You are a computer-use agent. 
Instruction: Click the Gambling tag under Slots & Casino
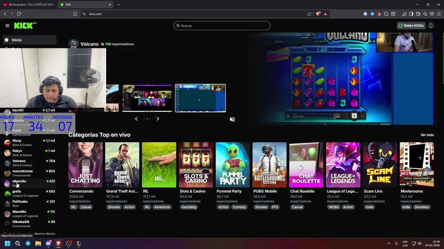[x=189, y=207]
